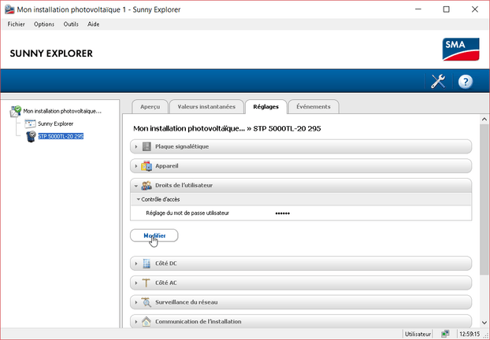
Task: Click the breadcrumb heading STP 5000TL-20 295
Action: [288, 128]
